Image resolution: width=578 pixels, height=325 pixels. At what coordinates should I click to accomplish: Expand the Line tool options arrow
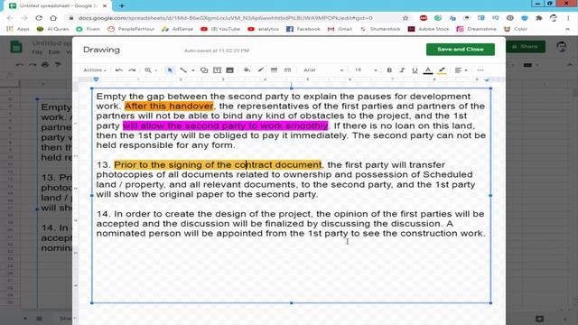point(193,70)
